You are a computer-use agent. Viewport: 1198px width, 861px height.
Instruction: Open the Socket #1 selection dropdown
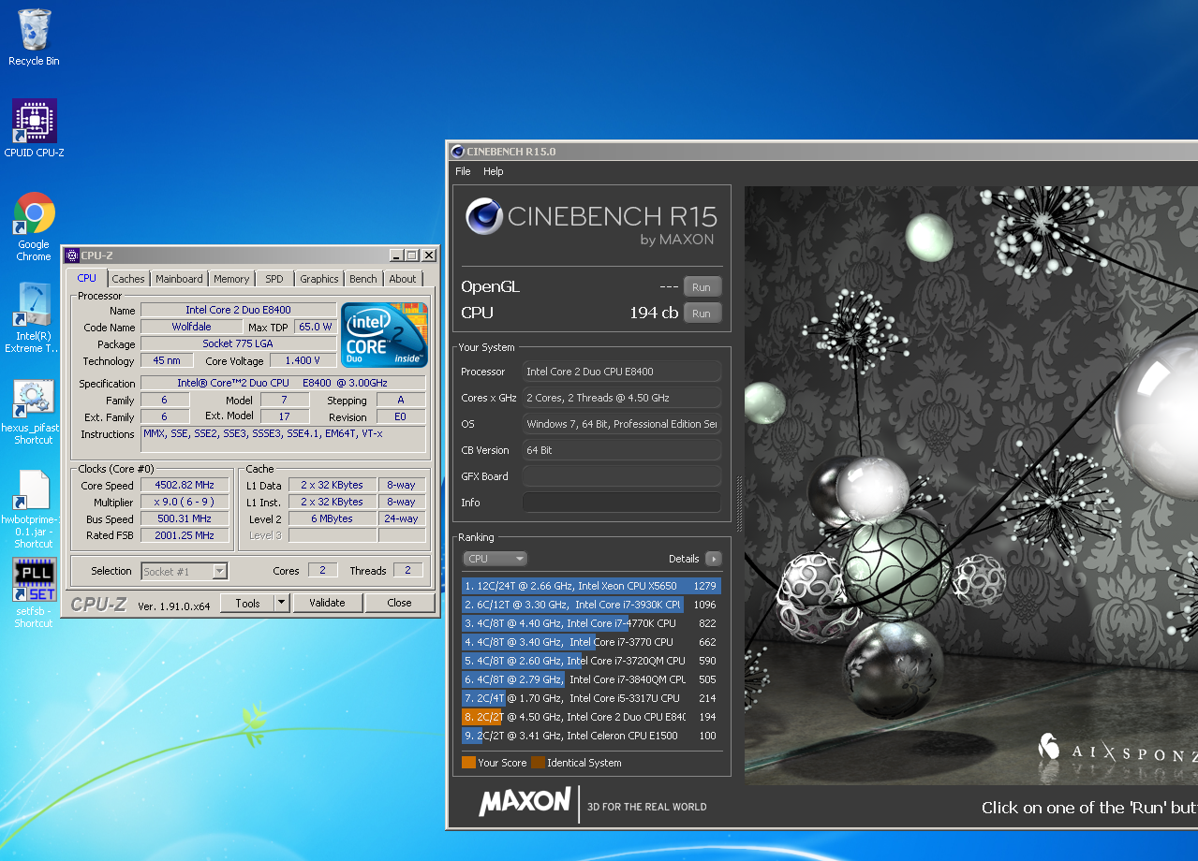coord(185,571)
